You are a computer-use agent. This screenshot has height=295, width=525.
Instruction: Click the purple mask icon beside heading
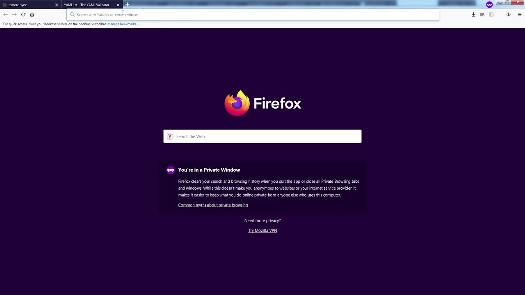coord(171,170)
